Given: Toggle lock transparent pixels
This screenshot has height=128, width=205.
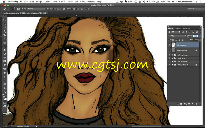Looking at the screenshot, I should click(x=173, y=40).
